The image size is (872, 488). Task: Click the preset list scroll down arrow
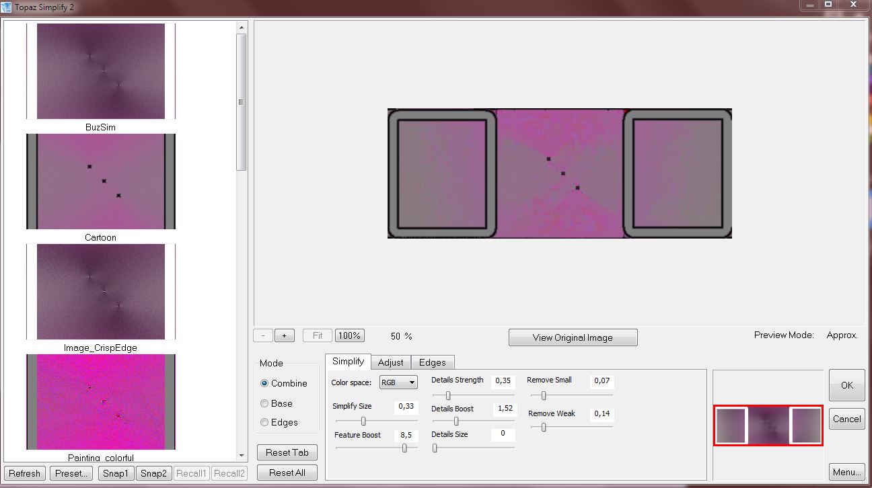[x=242, y=456]
